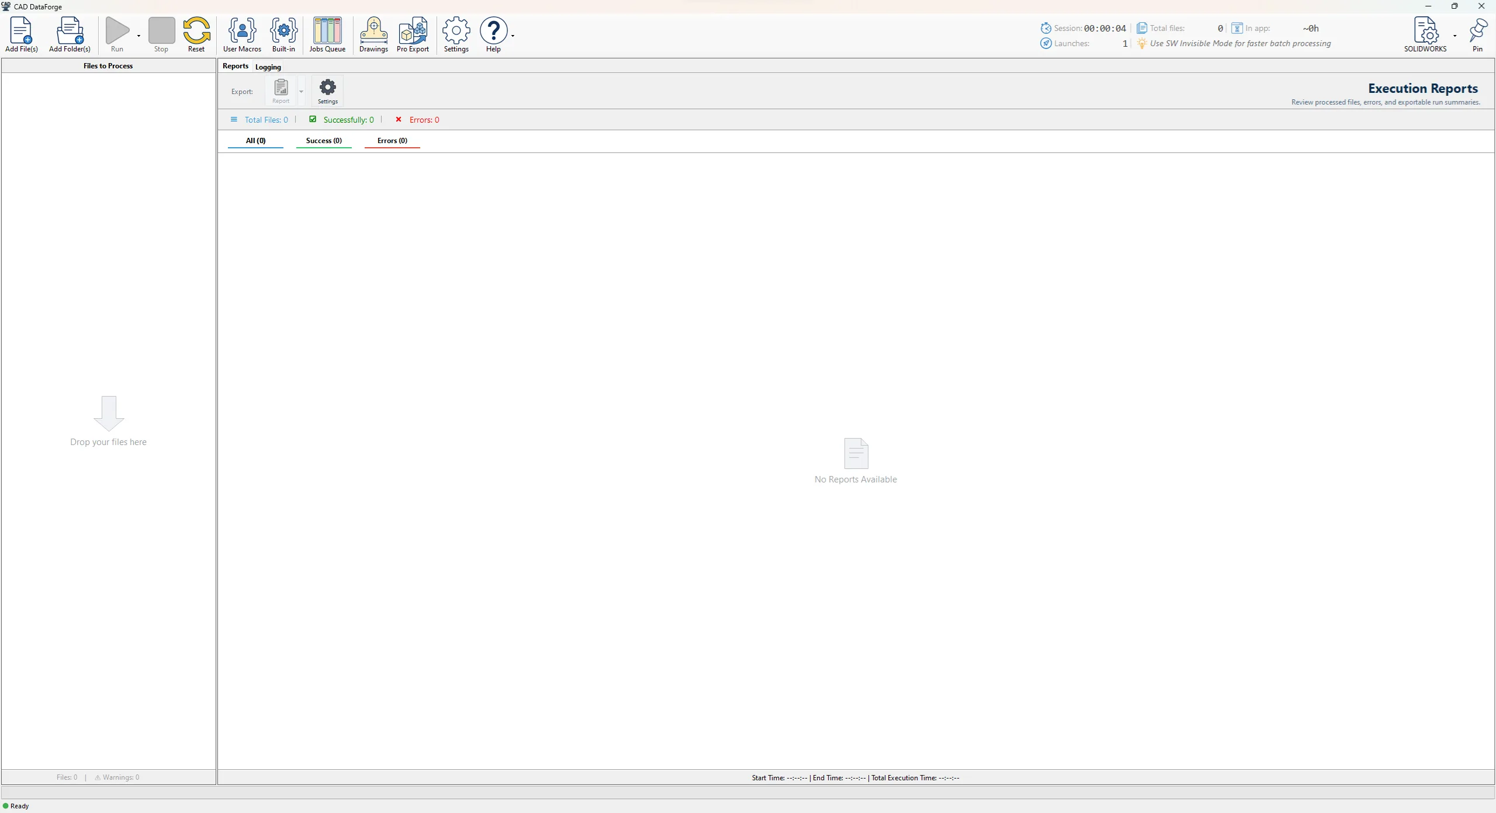
Task: Launch Pro Export
Action: [413, 34]
